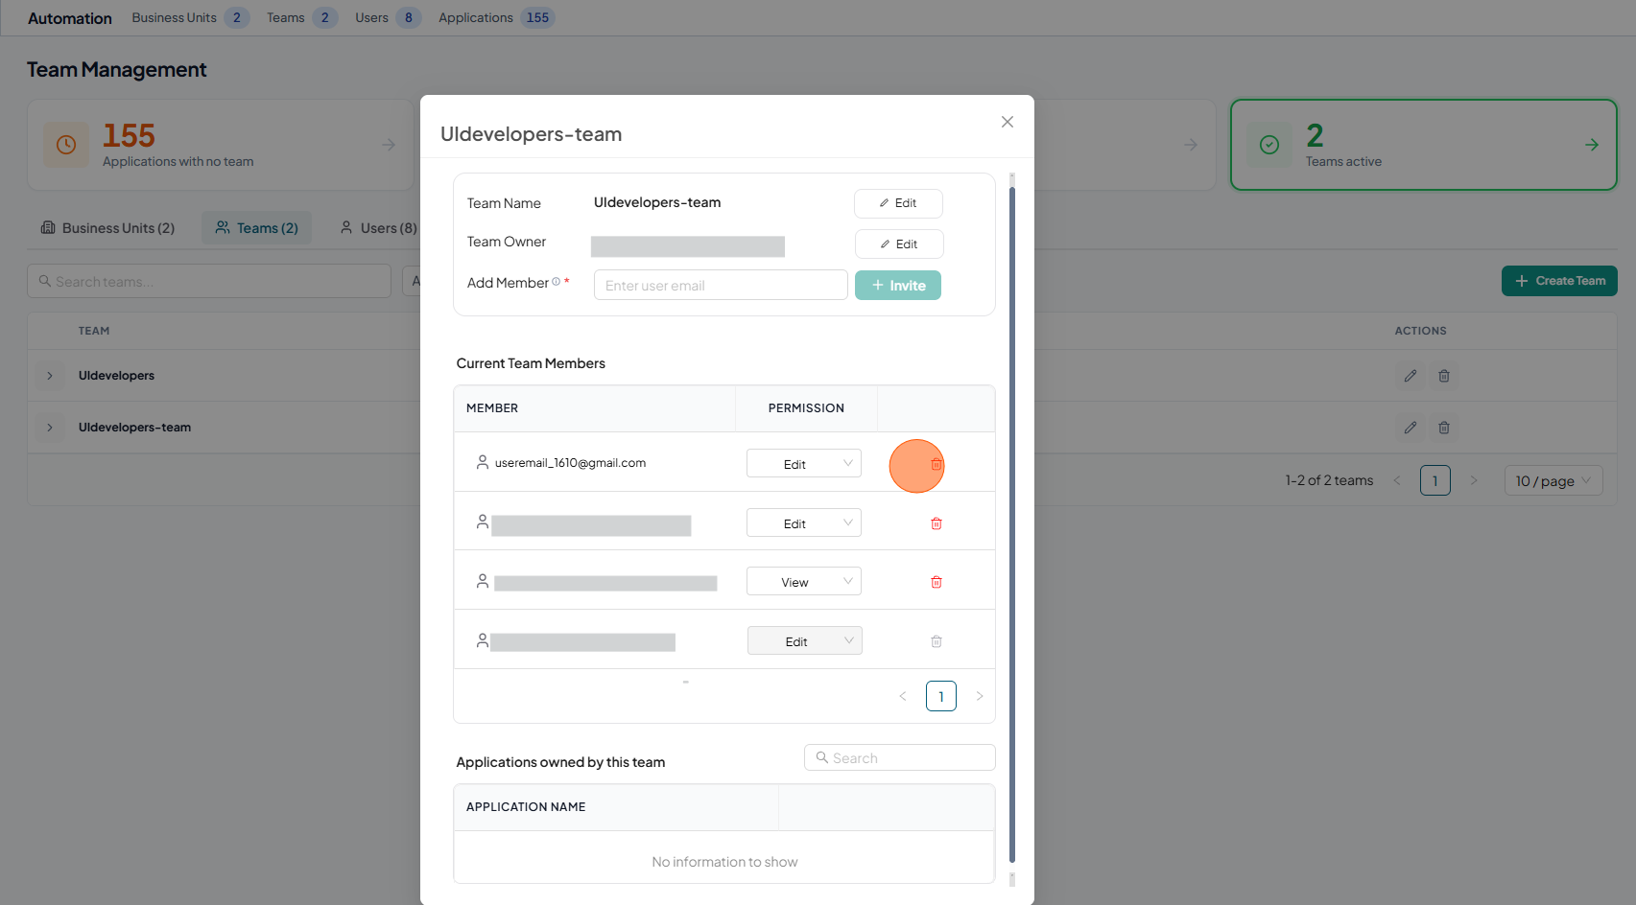Screen dimensions: 1636x905
Task: Focus the Enter user email field
Action: point(721,285)
